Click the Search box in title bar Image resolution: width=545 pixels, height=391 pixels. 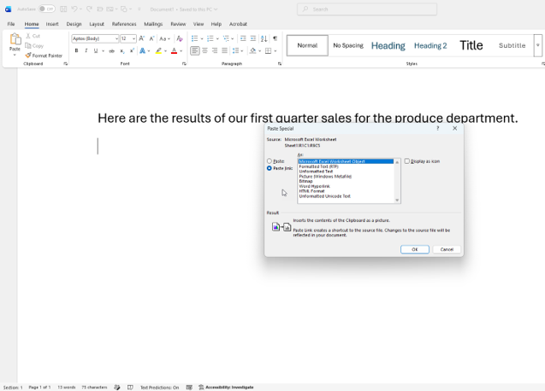tap(367, 9)
